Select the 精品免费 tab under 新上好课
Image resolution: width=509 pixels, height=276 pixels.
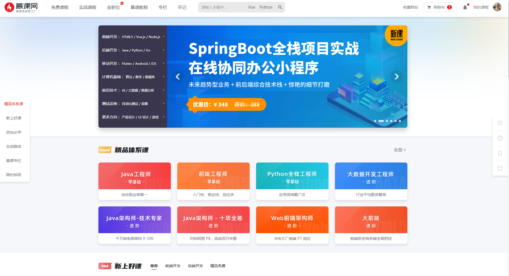tap(218, 266)
